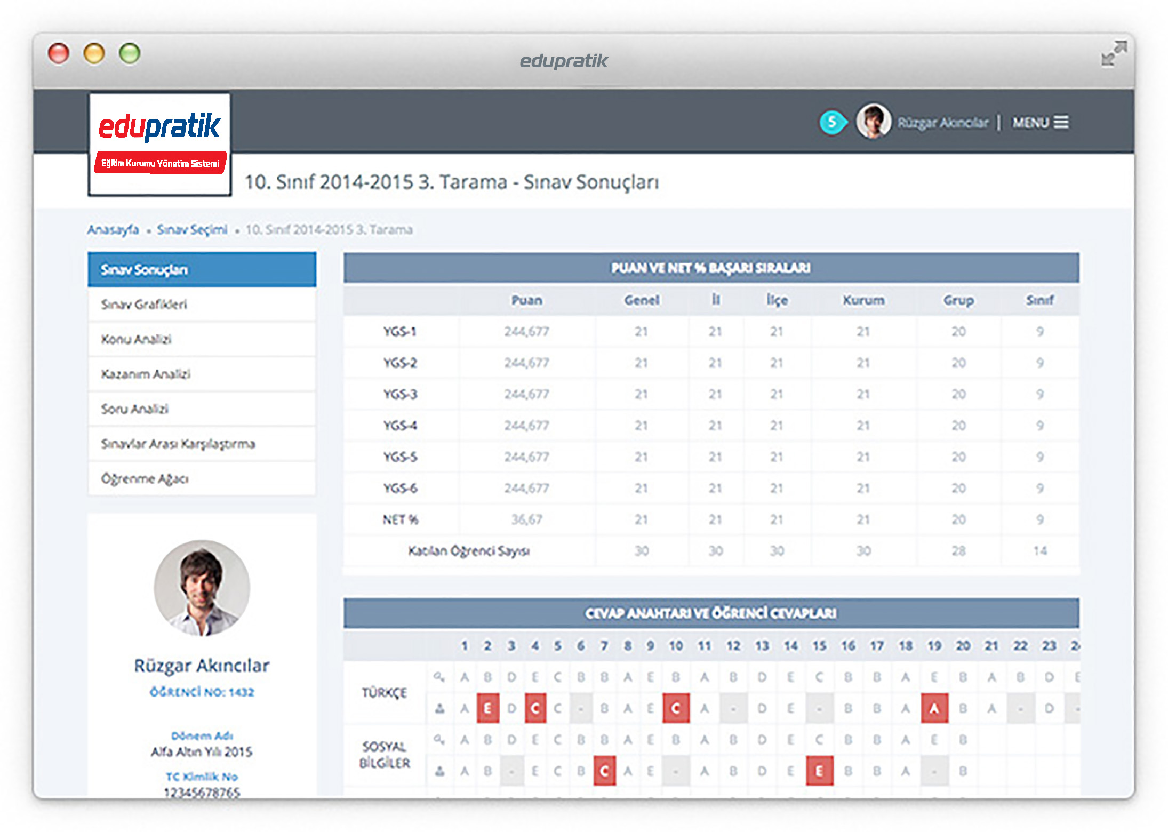Click the Türkçe answer key icon
The height and width of the screenshot is (832, 1168).
click(439, 677)
